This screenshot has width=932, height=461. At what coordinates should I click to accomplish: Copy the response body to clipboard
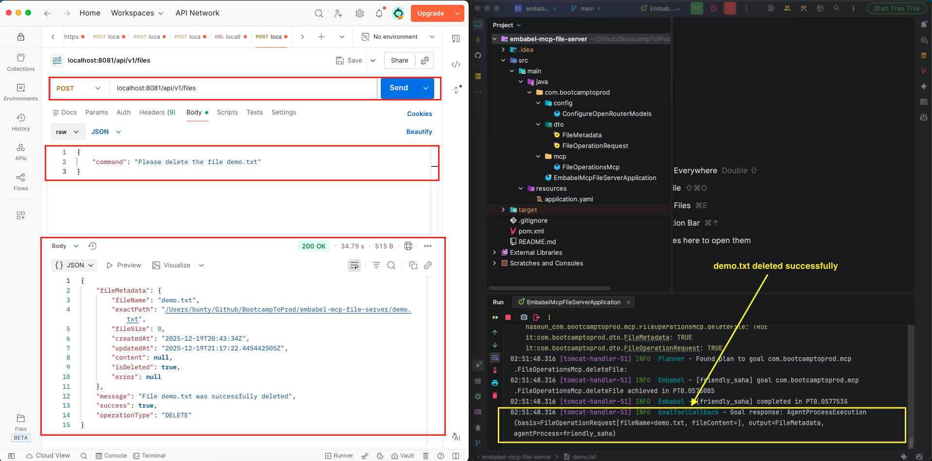click(413, 265)
